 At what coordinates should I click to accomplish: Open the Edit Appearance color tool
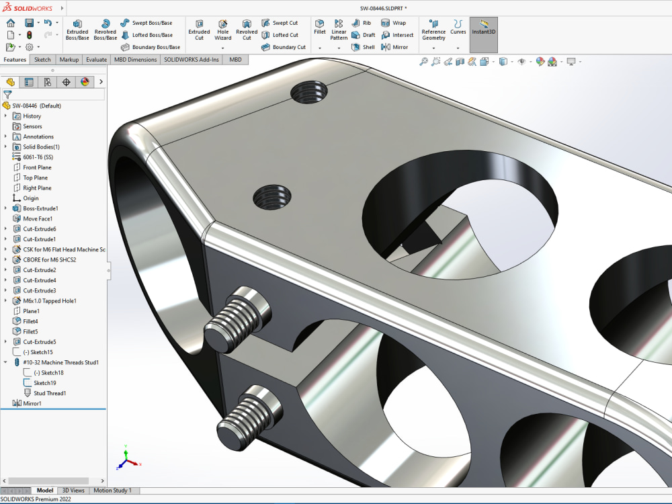click(x=540, y=61)
